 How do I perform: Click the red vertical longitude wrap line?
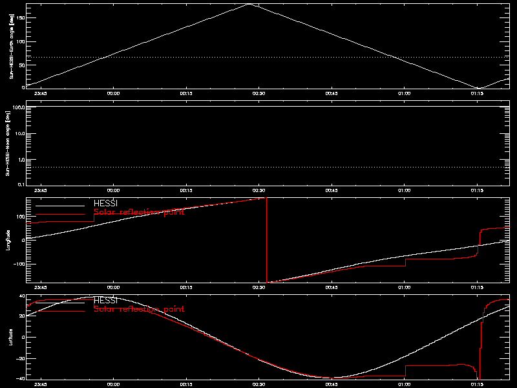point(266,240)
